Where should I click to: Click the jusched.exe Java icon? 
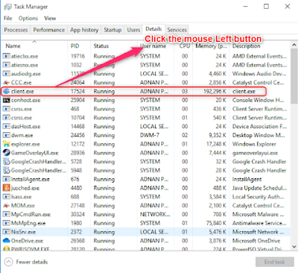pyautogui.click(x=6, y=188)
